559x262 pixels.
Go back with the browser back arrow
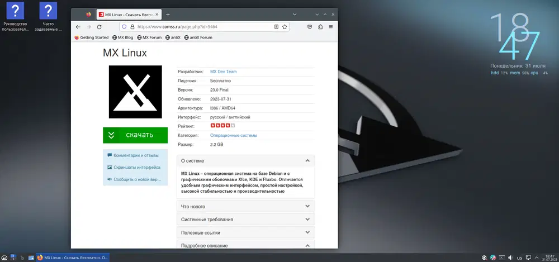[78, 27]
